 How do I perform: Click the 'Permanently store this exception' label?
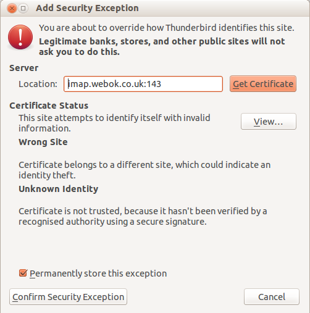coord(98,273)
